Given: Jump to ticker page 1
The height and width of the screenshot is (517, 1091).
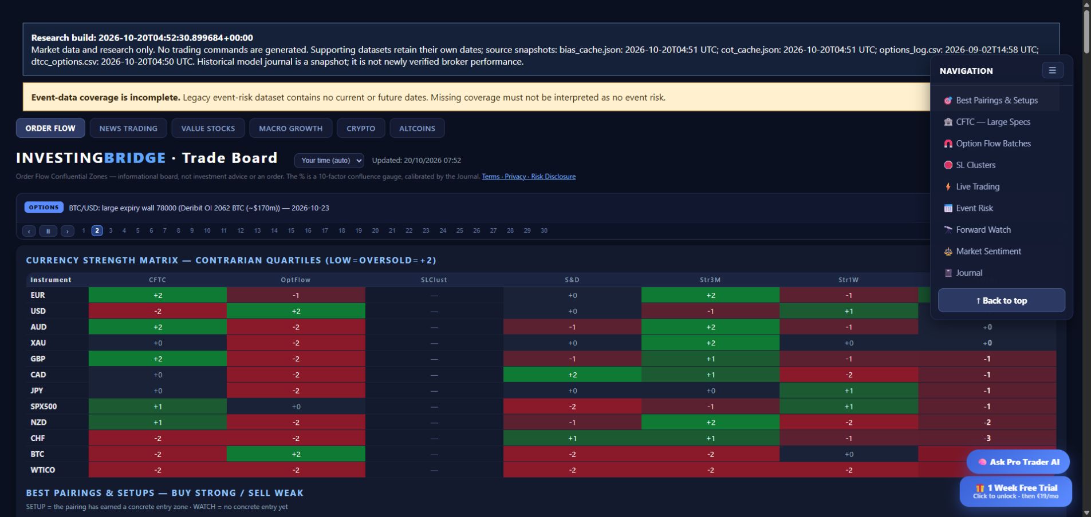Looking at the screenshot, I should (84, 231).
